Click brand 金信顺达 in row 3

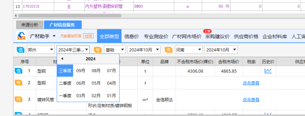click(164, 100)
